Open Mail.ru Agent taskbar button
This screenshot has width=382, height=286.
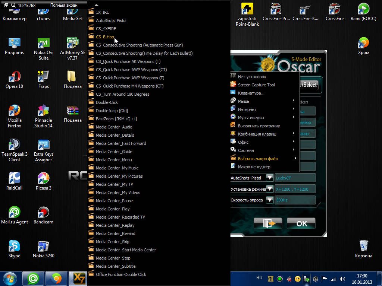[x=33, y=279]
